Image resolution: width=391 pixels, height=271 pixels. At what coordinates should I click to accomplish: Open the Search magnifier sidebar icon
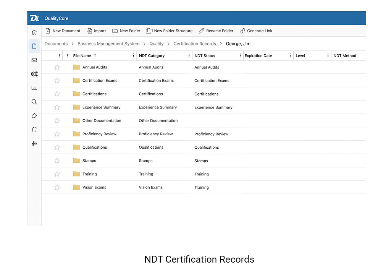coord(34,102)
